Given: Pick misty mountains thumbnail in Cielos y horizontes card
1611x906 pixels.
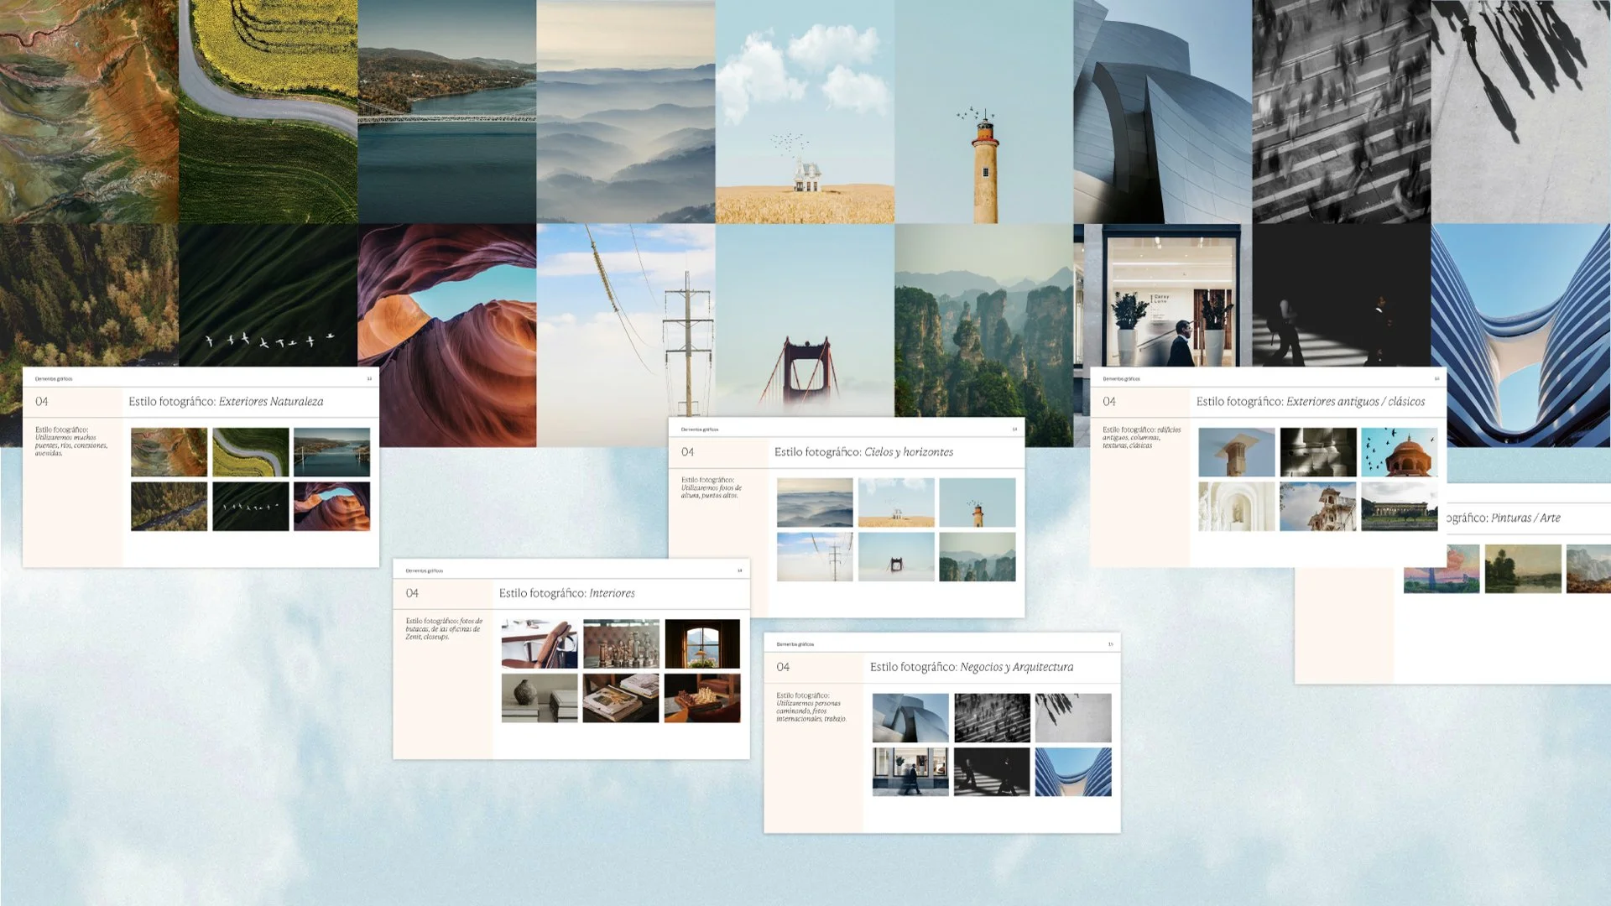Looking at the screenshot, I should 815,502.
